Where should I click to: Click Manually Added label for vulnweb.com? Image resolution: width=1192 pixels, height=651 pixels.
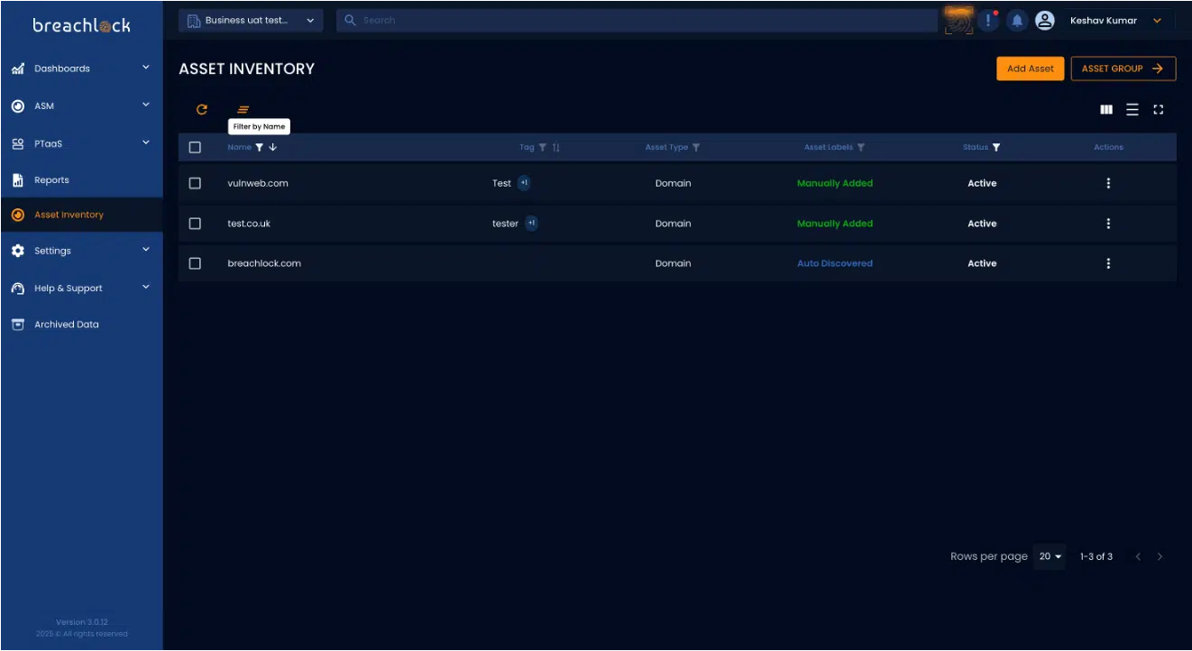pyautogui.click(x=835, y=183)
